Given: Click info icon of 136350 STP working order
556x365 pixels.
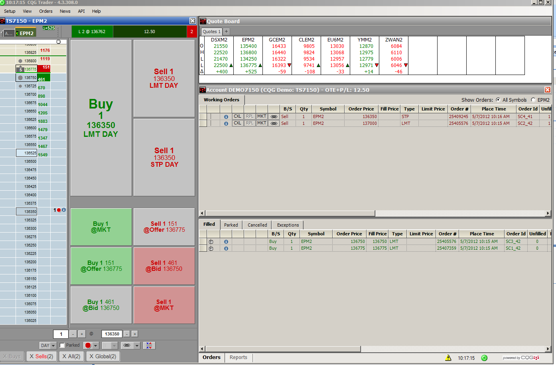Looking at the screenshot, I should (226, 117).
